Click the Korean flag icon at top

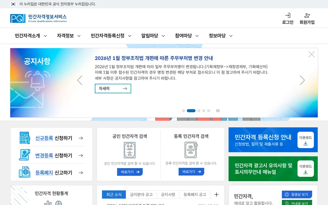point(13,4)
